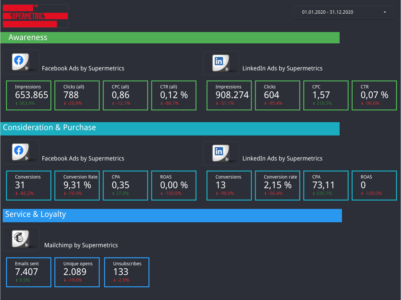Select Unsubscribes scorecard 133
Viewport: 401px width, 300px height.
[127, 272]
